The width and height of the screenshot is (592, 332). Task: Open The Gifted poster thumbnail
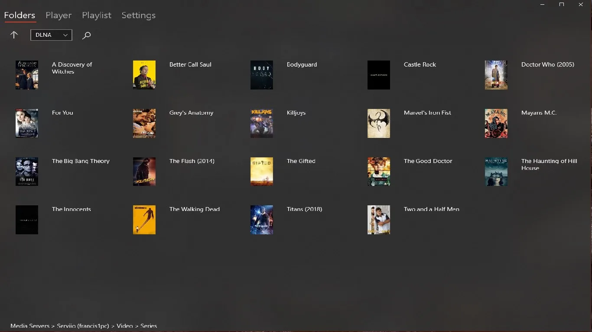pos(262,172)
